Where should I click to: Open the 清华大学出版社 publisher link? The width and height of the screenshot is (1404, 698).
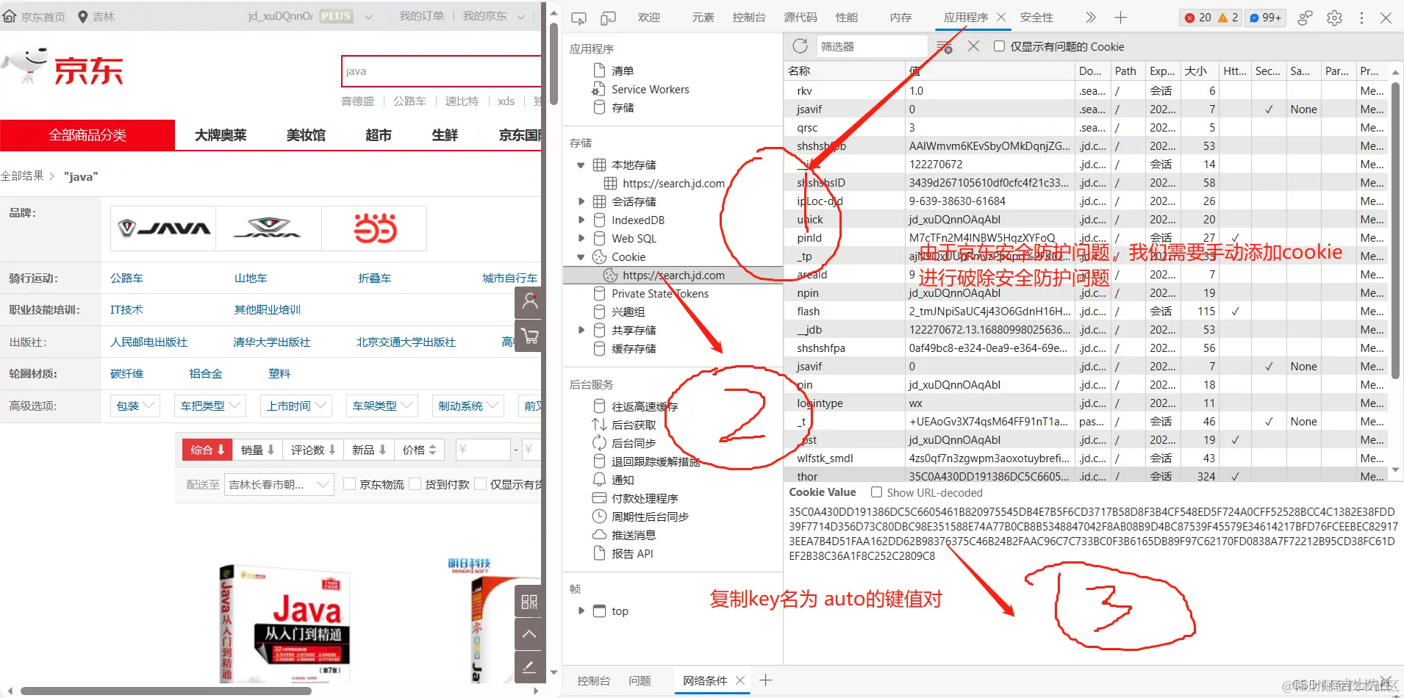point(272,341)
